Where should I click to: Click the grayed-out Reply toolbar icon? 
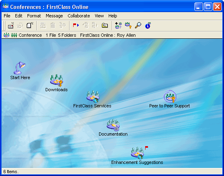[x=20, y=25]
